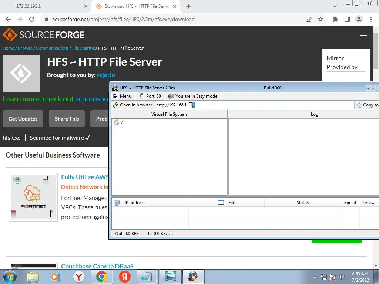
Task: Click the Share This button
Action: tap(67, 119)
